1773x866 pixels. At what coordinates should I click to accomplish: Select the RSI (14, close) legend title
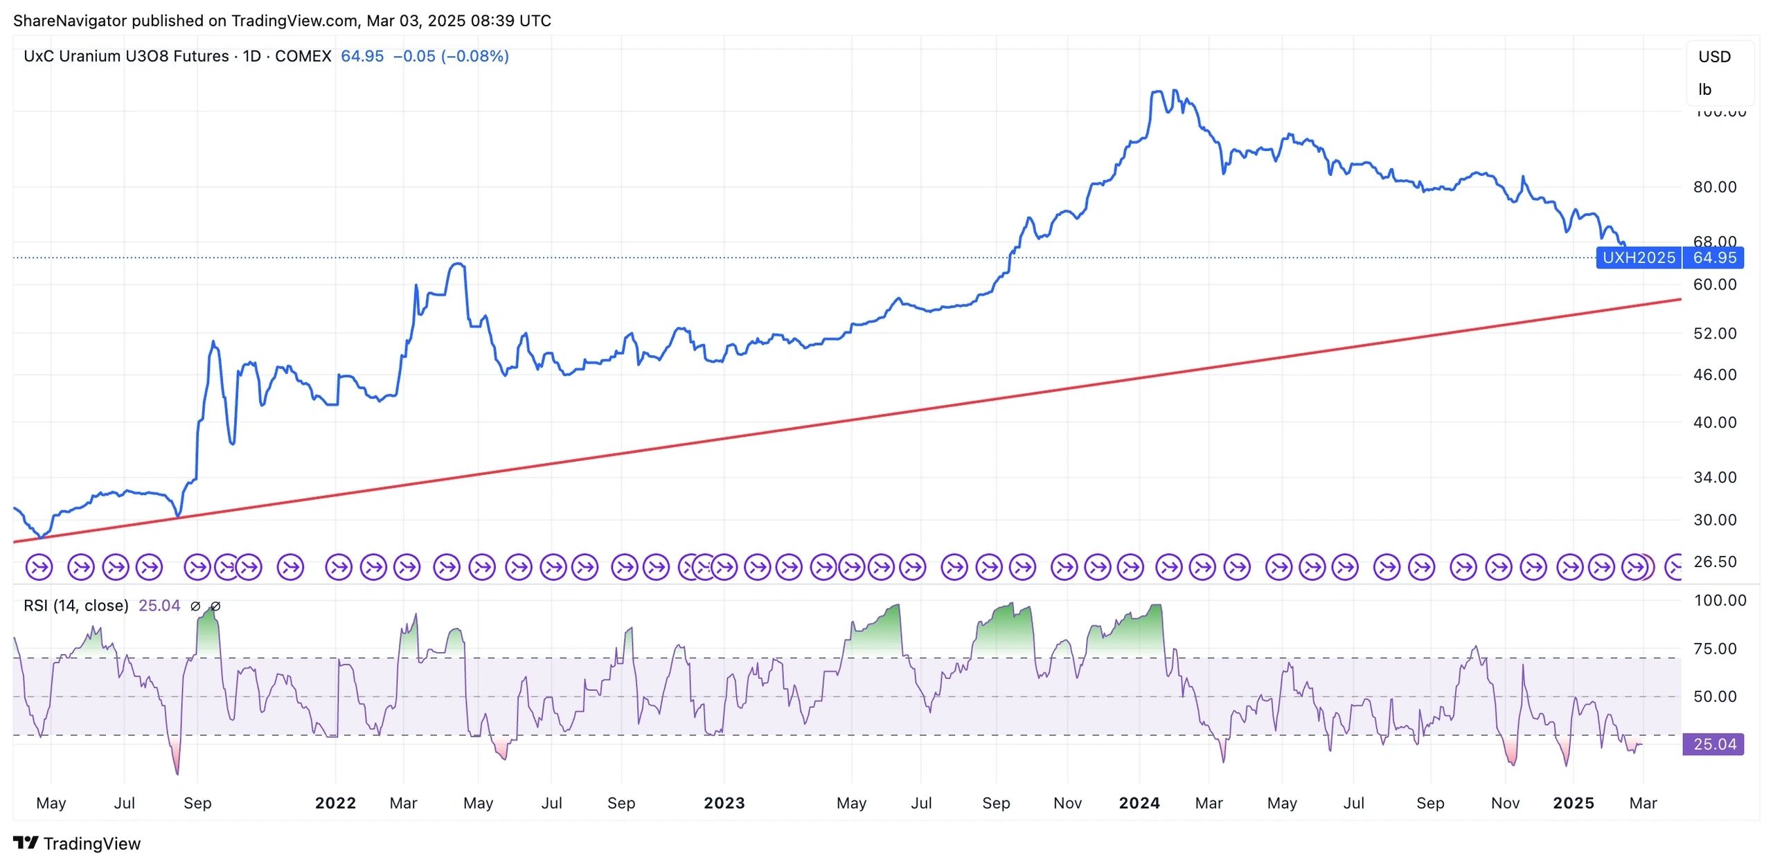click(76, 606)
